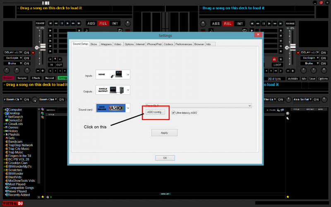Click the VirtualDJ logo
331x207 pixels.
pyautogui.click(x=13, y=203)
